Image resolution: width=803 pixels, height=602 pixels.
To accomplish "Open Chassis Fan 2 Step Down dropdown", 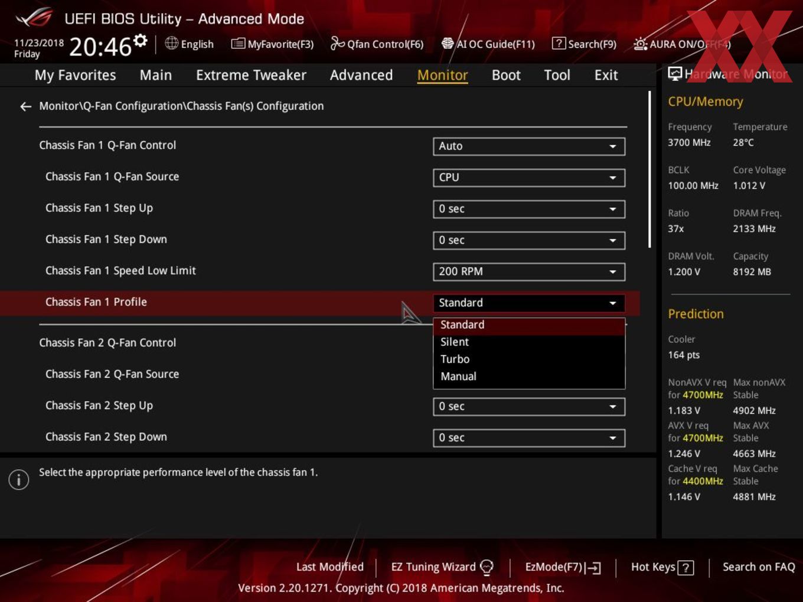I will [x=529, y=438].
